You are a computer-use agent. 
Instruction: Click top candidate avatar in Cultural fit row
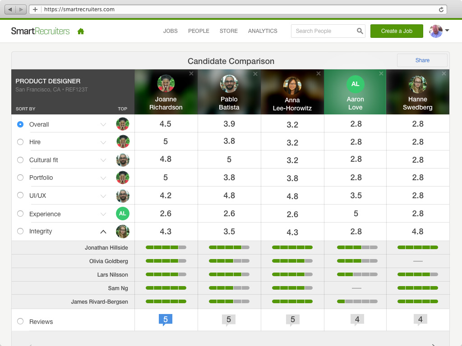click(x=123, y=160)
